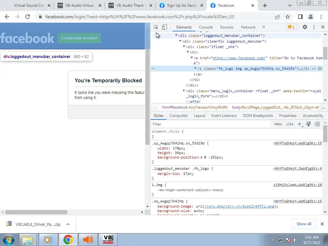
Task: Open Chrome three-dot menu
Action: 321,17
